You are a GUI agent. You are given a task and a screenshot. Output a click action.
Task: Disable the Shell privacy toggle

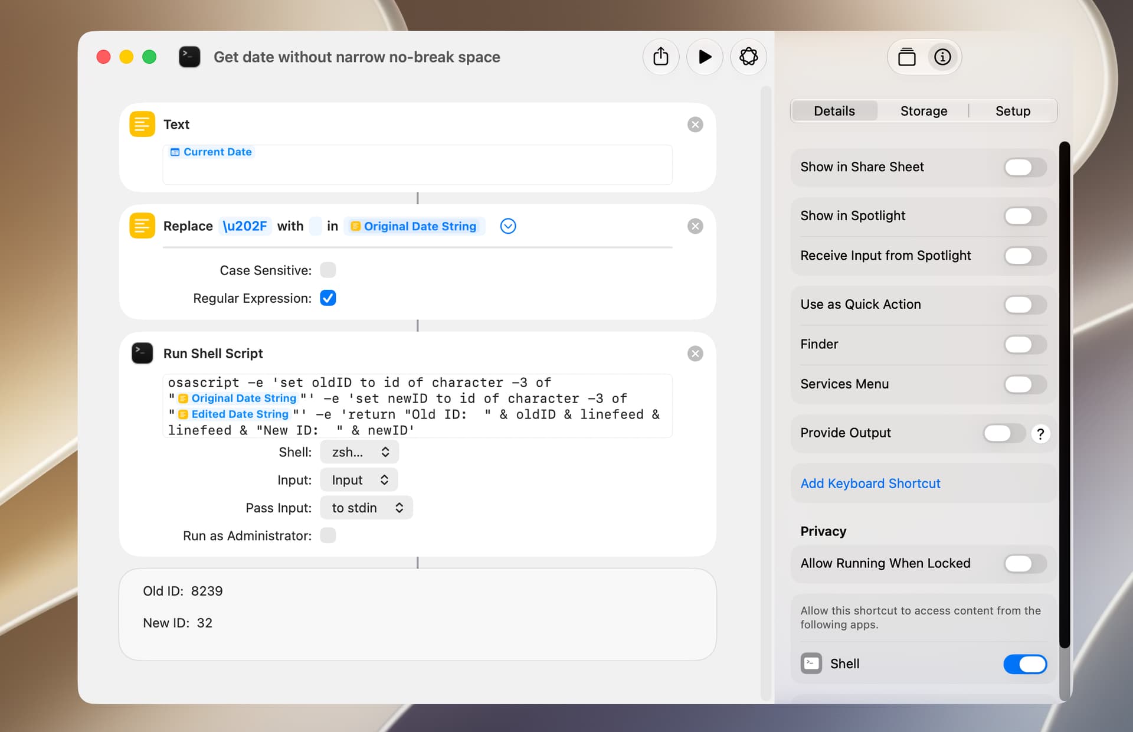1025,664
